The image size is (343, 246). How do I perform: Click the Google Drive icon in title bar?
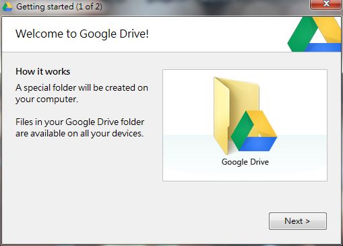click(7, 6)
